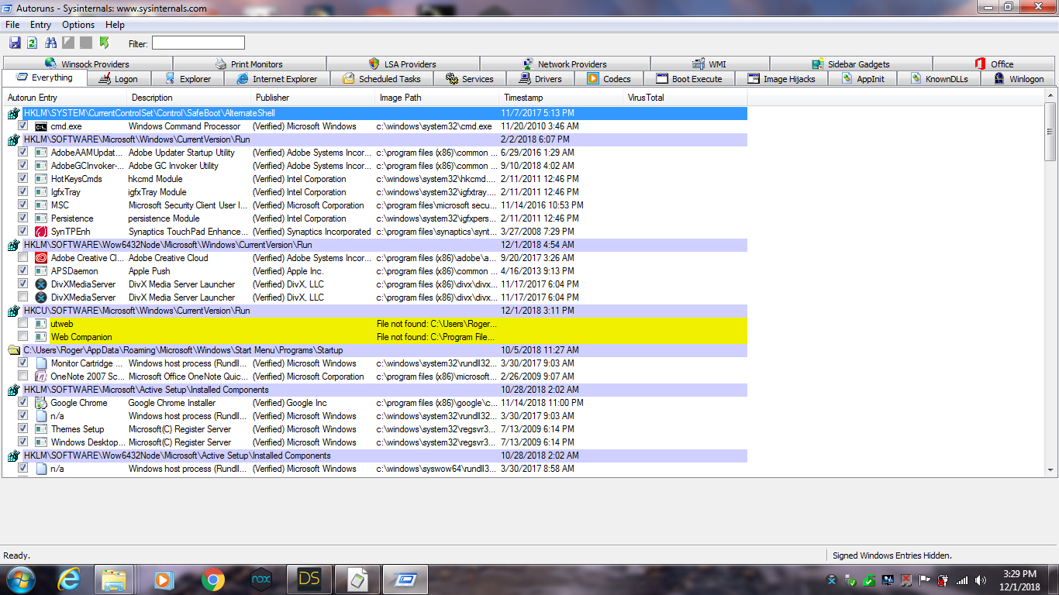The width and height of the screenshot is (1059, 595).
Task: Click the OneNote 2007 row icon
Action: coord(41,377)
